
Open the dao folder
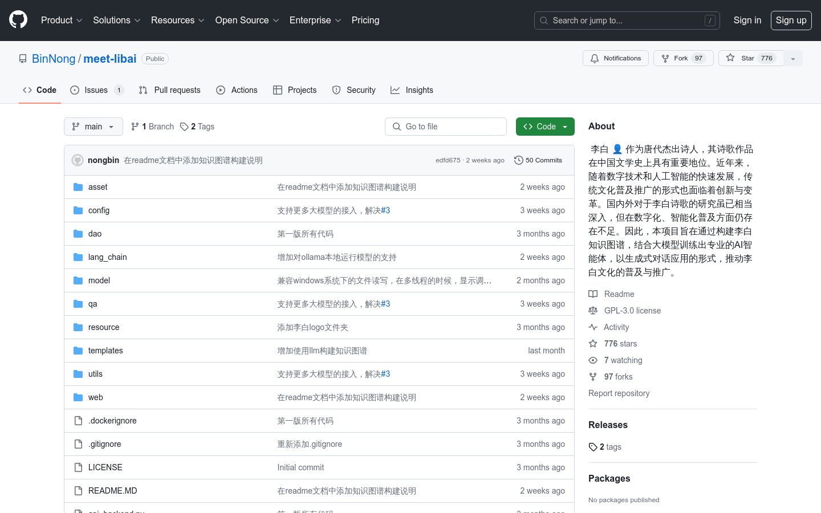95,234
